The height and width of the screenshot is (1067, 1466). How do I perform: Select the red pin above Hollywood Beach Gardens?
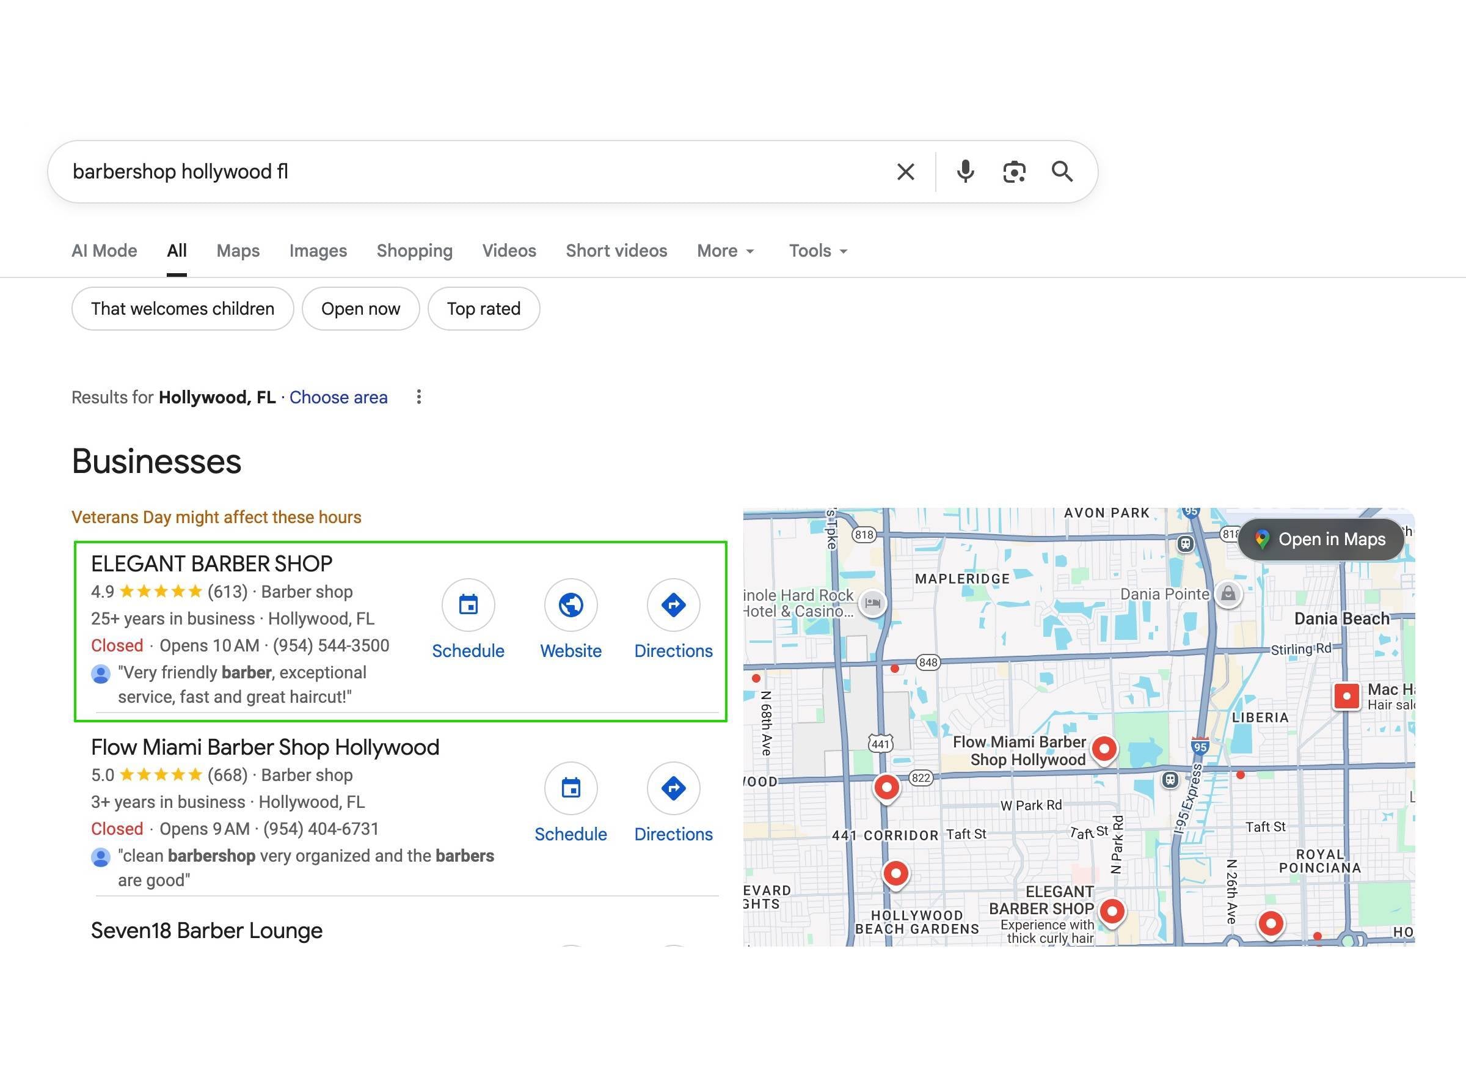coord(895,876)
